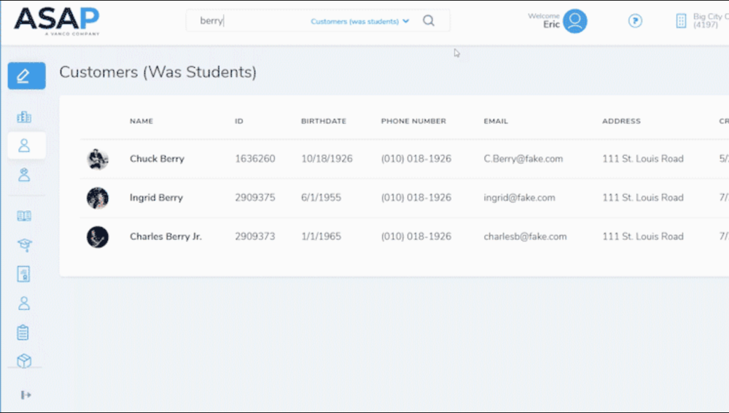Click the user profile avatar icon
Viewport: 729px width, 413px height.
pyautogui.click(x=575, y=21)
